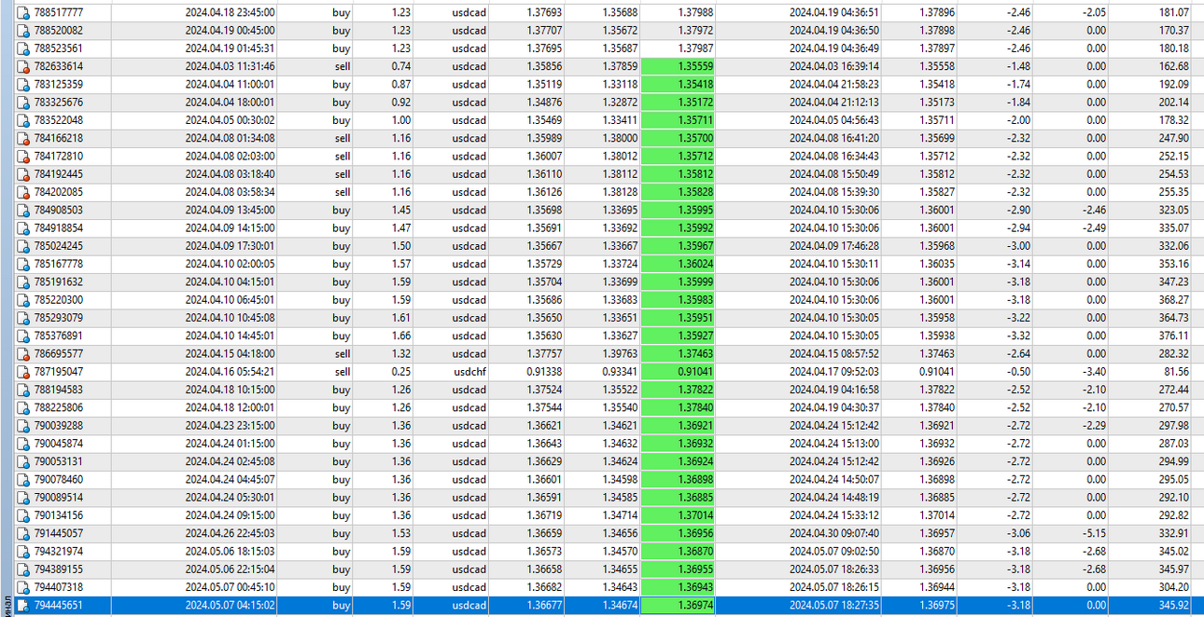Select the buy icon next to 783325676
Image resolution: width=1204 pixels, height=617 pixels.
pos(22,103)
